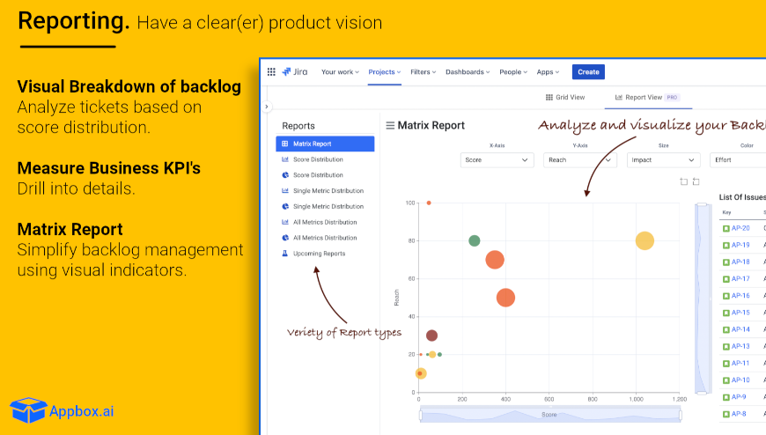
Task: Click the Reach vertical zoom slider
Action: point(702,299)
